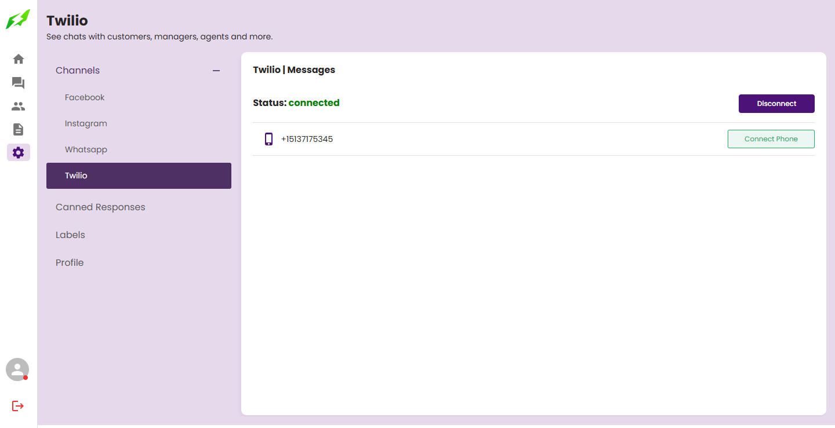Click the 'See chats with customers' subtitle
Screen dimensions: 835x428
click(159, 36)
